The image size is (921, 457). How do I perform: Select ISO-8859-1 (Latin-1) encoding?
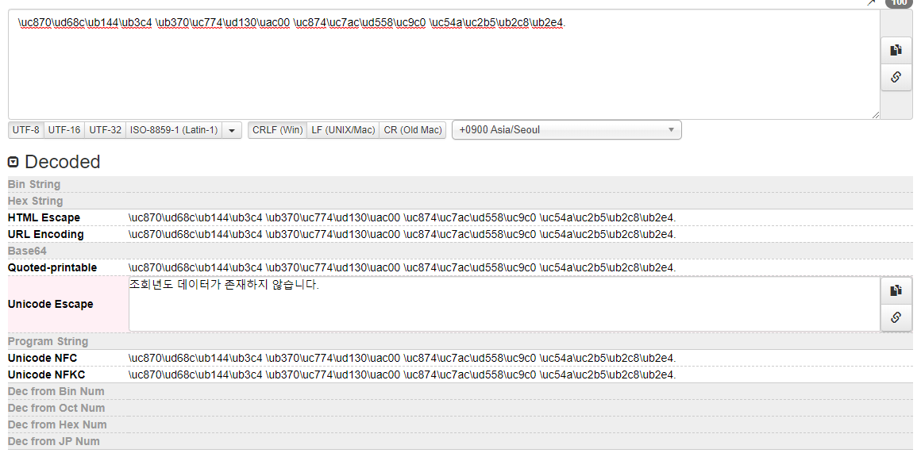[x=174, y=129]
